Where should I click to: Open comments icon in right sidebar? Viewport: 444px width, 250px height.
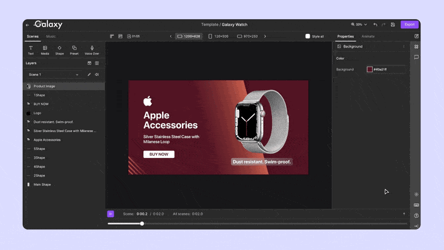416,57
